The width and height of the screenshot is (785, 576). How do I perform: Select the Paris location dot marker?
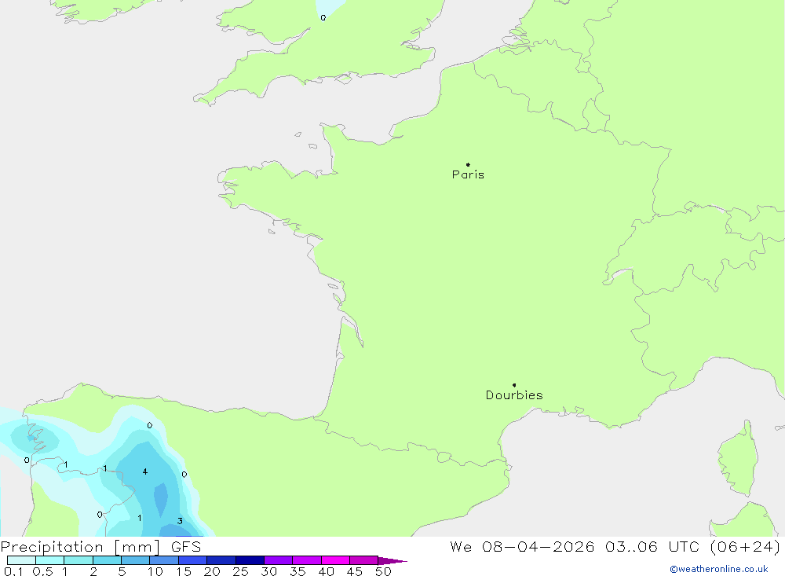468,164
